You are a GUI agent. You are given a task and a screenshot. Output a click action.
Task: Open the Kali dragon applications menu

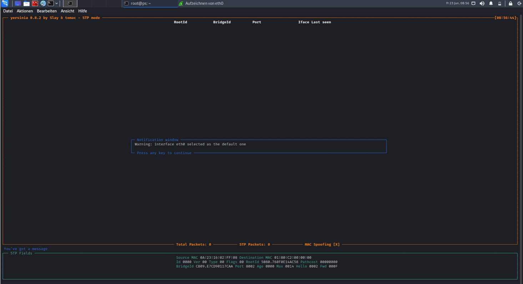pyautogui.click(x=5, y=4)
